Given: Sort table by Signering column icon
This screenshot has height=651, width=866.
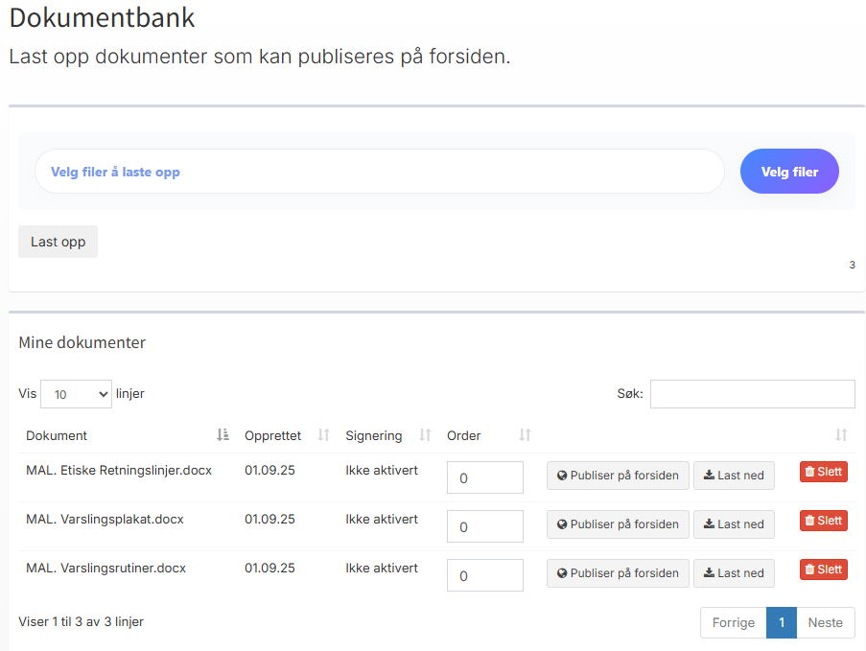Looking at the screenshot, I should (x=425, y=435).
